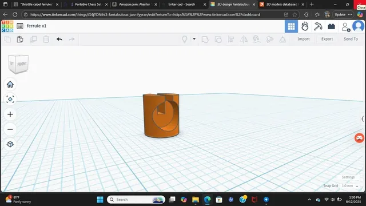Click the Export button

tap(327, 39)
